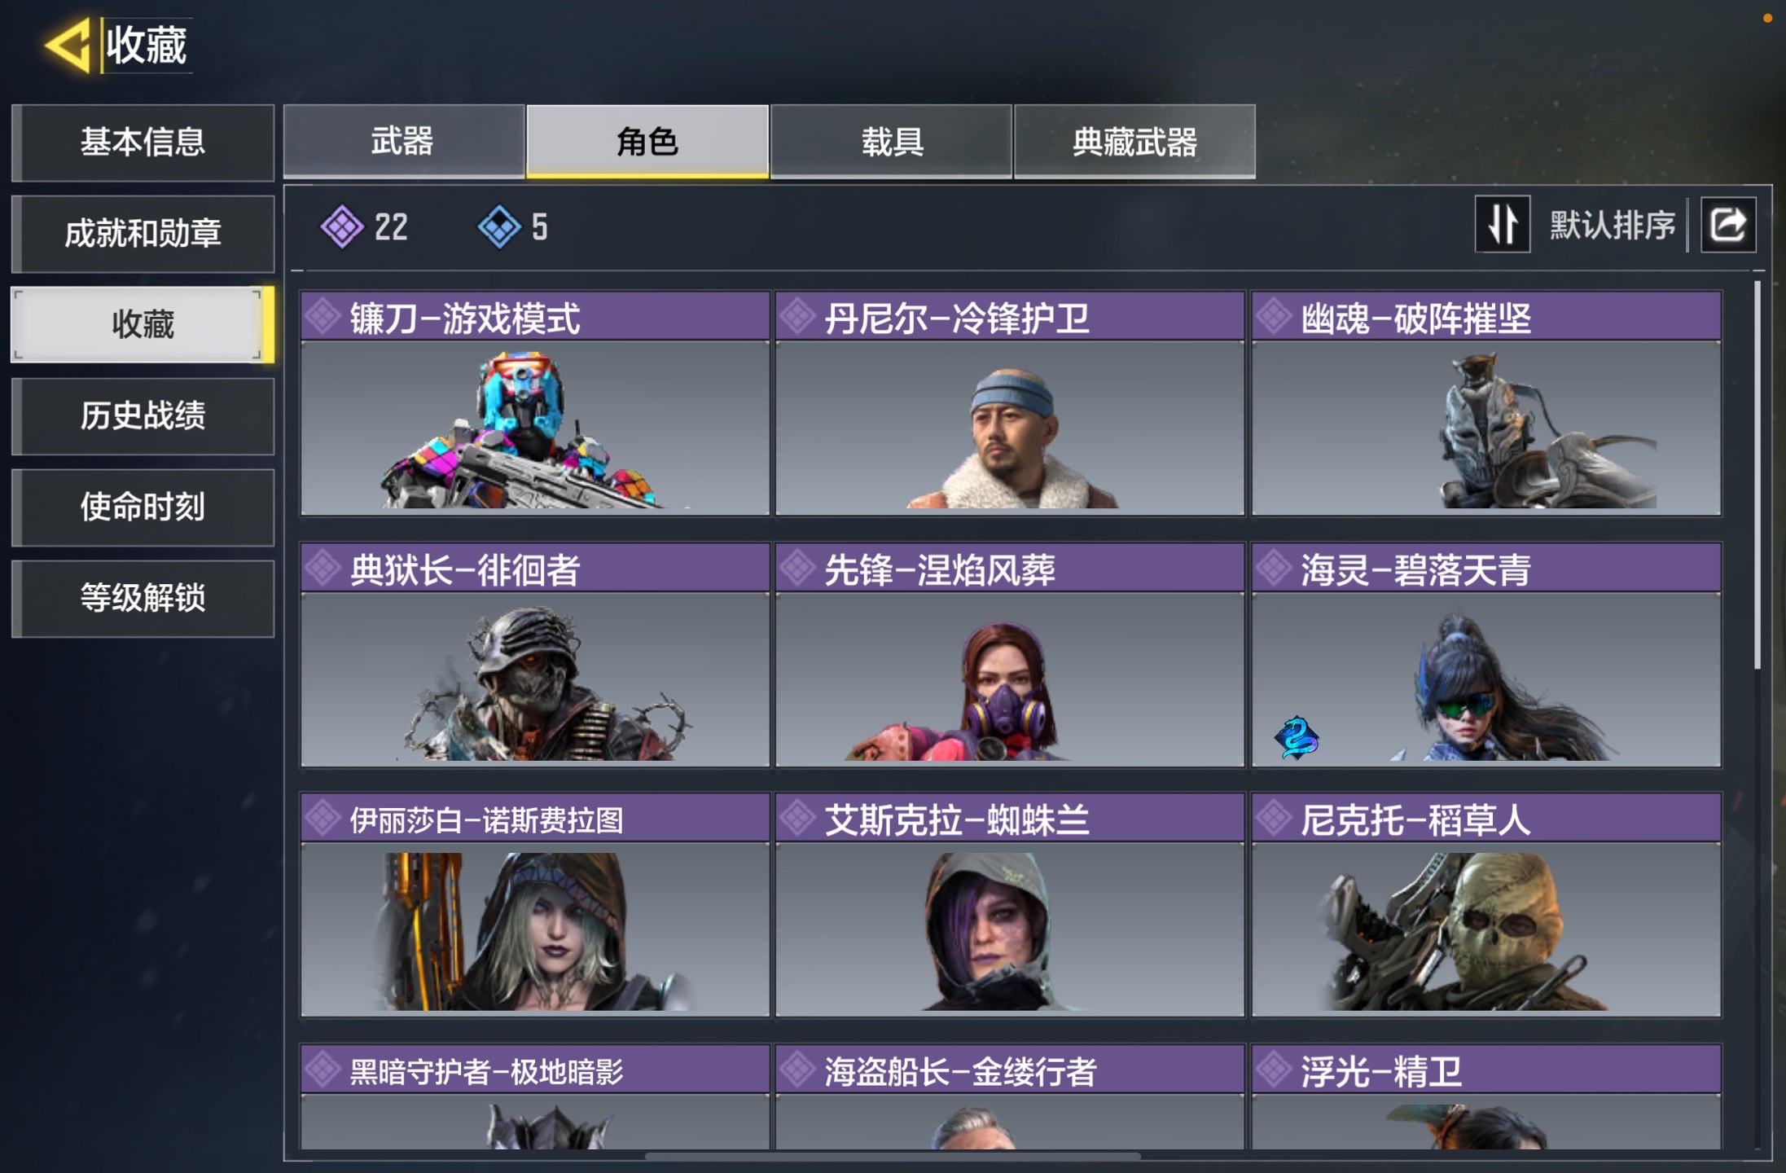Click the blue dragon emblem on 海灵 card
This screenshot has width=1786, height=1173.
(1297, 737)
